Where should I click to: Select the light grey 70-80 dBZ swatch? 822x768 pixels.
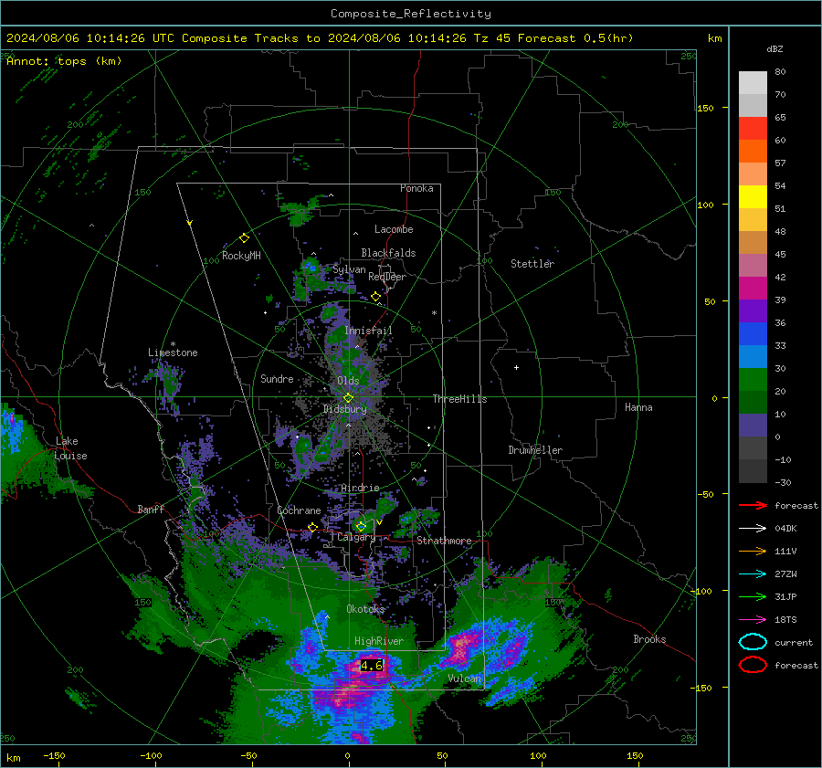(753, 83)
